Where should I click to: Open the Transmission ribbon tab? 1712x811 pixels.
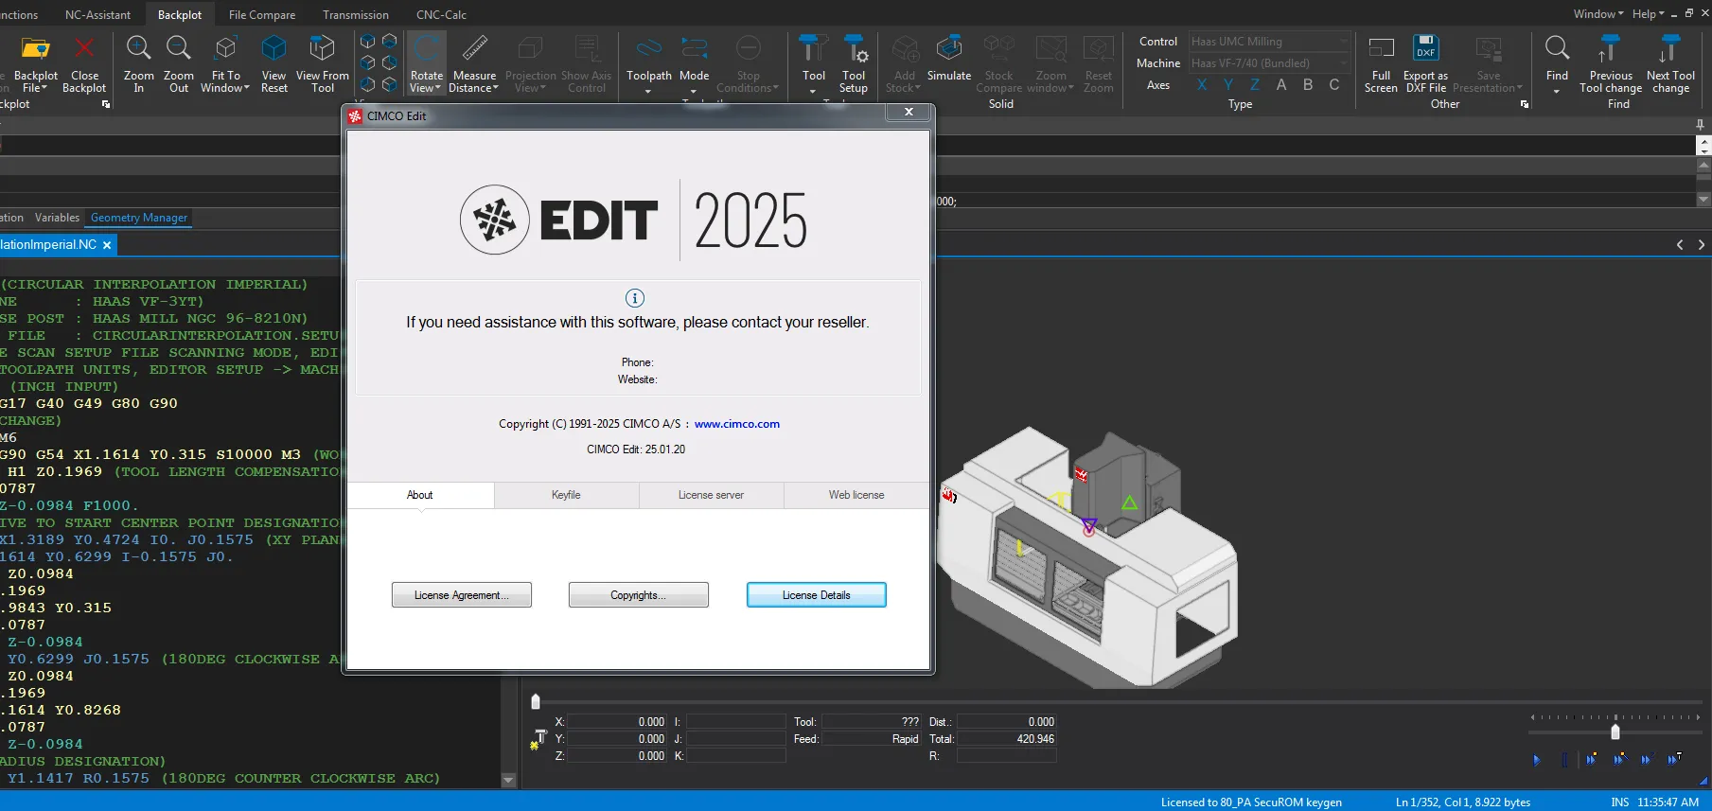[x=356, y=15]
